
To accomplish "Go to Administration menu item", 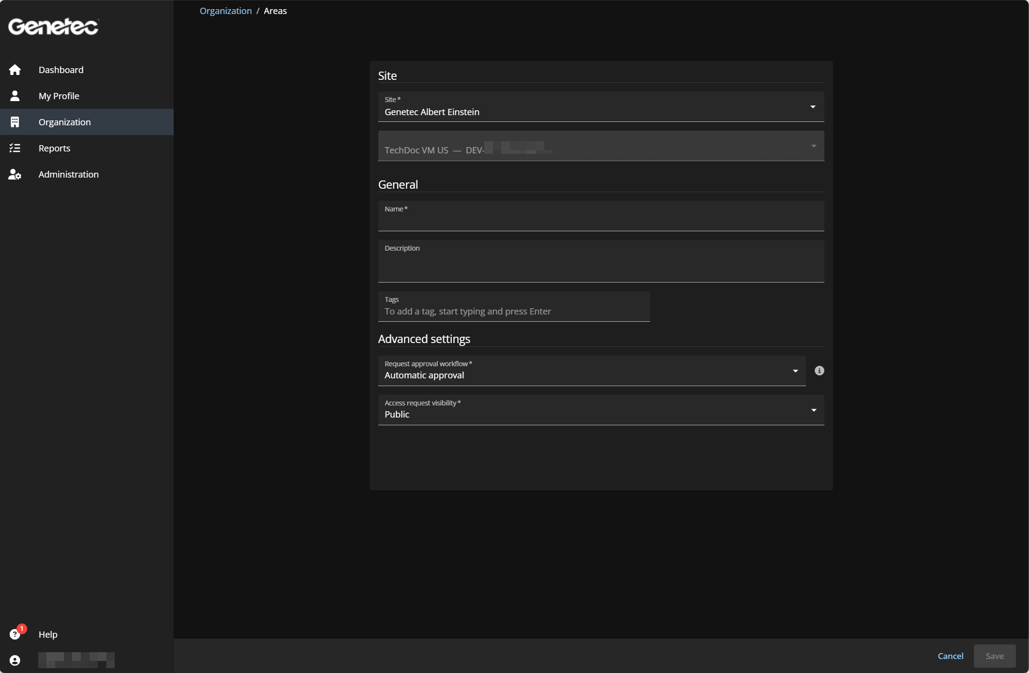I will point(68,174).
